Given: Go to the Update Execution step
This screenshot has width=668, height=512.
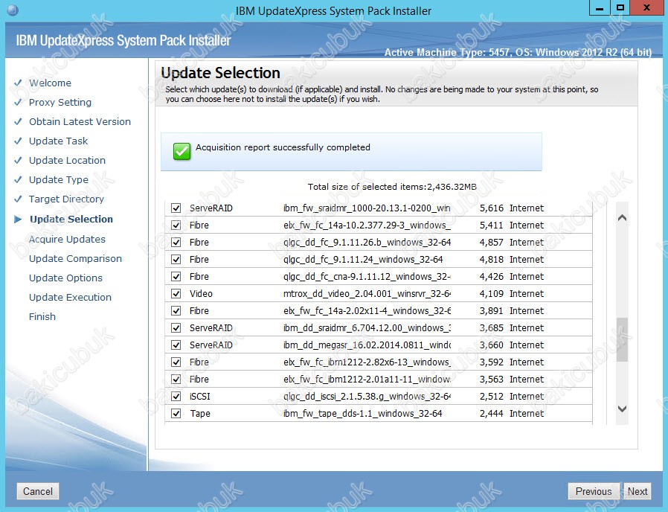Looking at the screenshot, I should [x=70, y=297].
